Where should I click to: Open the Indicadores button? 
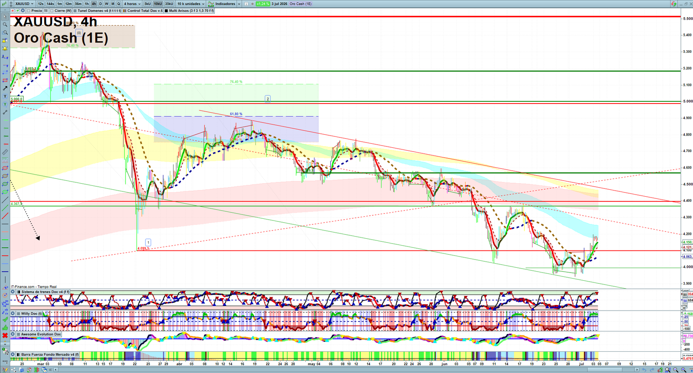(221, 3)
